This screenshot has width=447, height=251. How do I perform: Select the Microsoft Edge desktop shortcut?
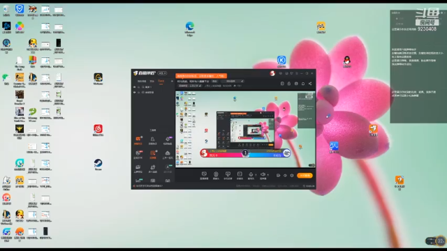[x=189, y=29]
